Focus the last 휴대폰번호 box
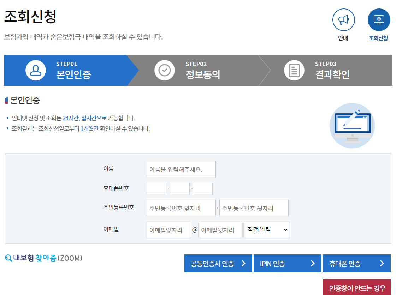The image size is (396, 295). [202, 189]
